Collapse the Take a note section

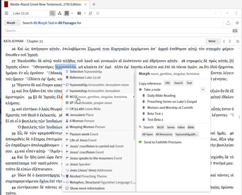[x=203, y=89]
